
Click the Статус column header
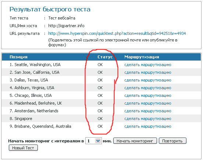tap(105, 57)
